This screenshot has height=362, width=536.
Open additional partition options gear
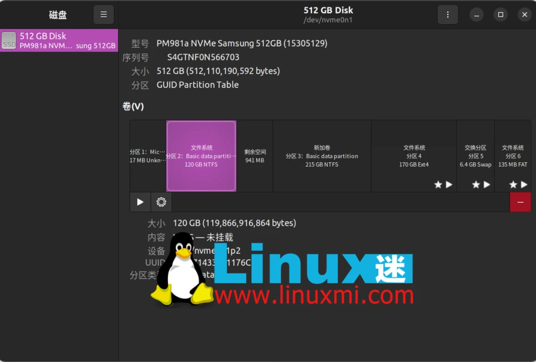point(161,202)
